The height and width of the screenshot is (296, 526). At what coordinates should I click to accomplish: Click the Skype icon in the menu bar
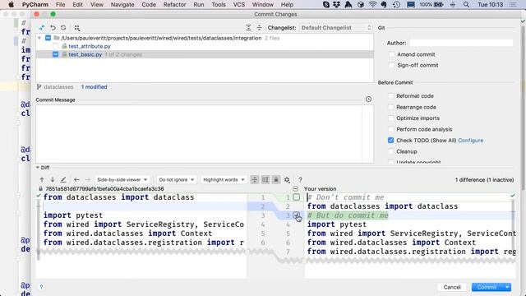point(325,5)
